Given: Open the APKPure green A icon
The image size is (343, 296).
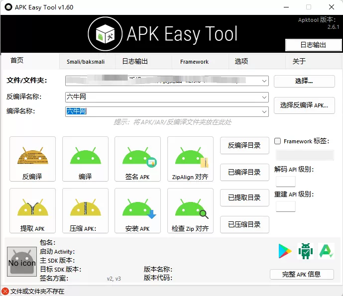Looking at the screenshot, I should point(326,251).
